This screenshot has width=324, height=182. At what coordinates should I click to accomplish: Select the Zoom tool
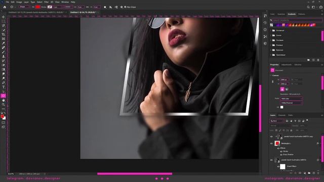coord(4,105)
